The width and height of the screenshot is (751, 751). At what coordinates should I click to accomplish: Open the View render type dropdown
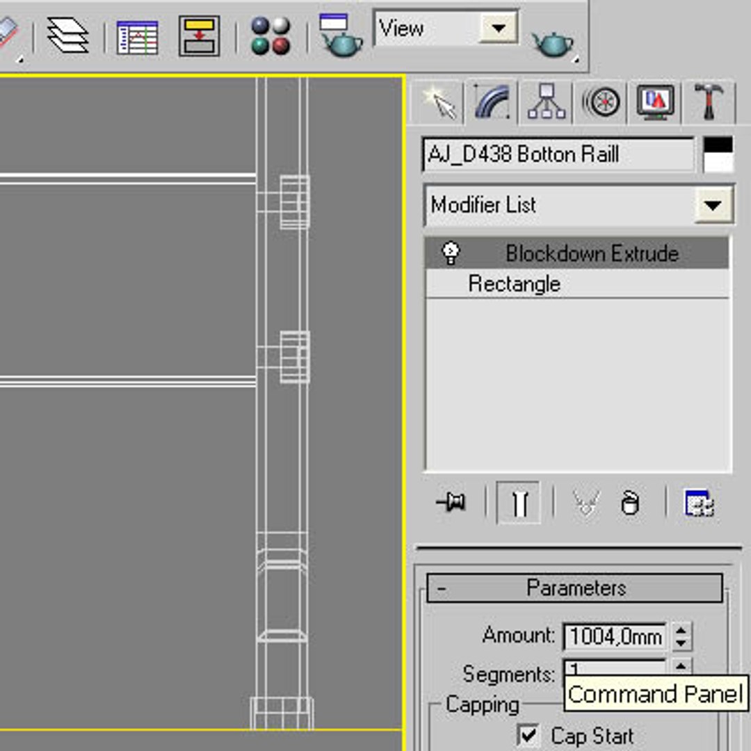(x=498, y=29)
